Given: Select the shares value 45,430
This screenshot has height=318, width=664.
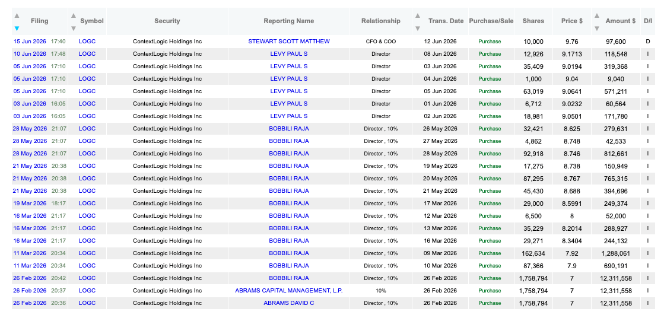Looking at the screenshot, I should click(x=533, y=191).
